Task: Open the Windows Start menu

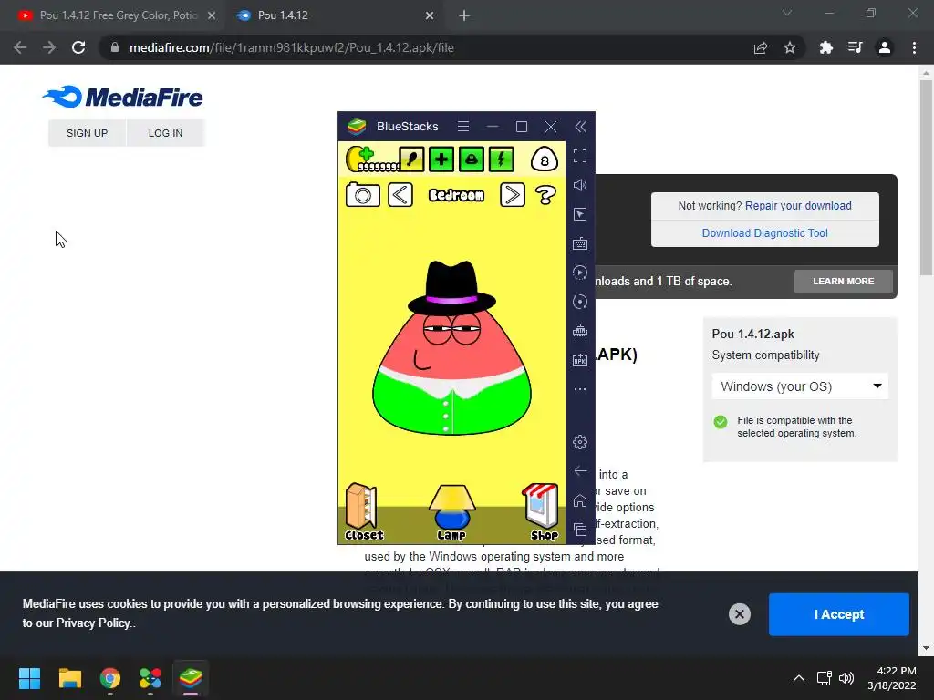Action: (x=29, y=678)
